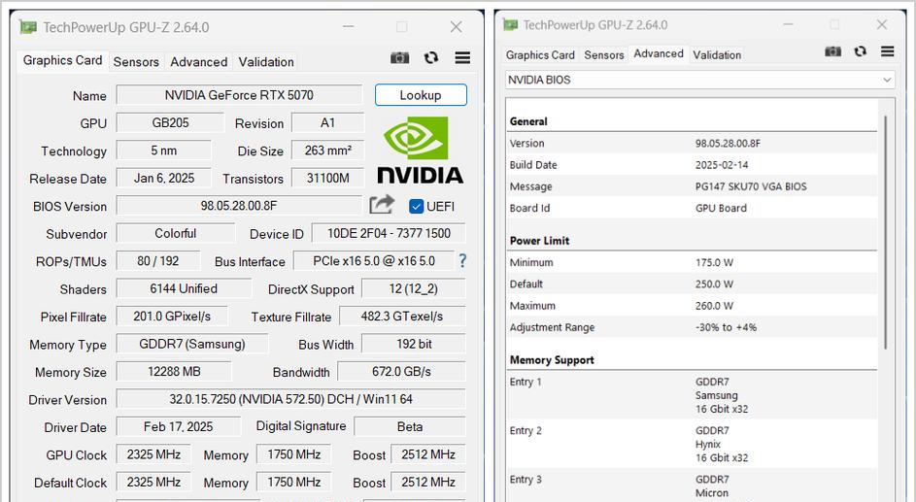
Task: Click Memory Support Entry 2 row label
Action: (x=526, y=431)
